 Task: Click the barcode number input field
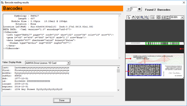coord(134,9)
